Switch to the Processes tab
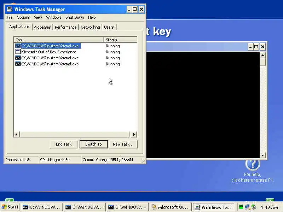The image size is (283, 212). pyautogui.click(x=42, y=27)
